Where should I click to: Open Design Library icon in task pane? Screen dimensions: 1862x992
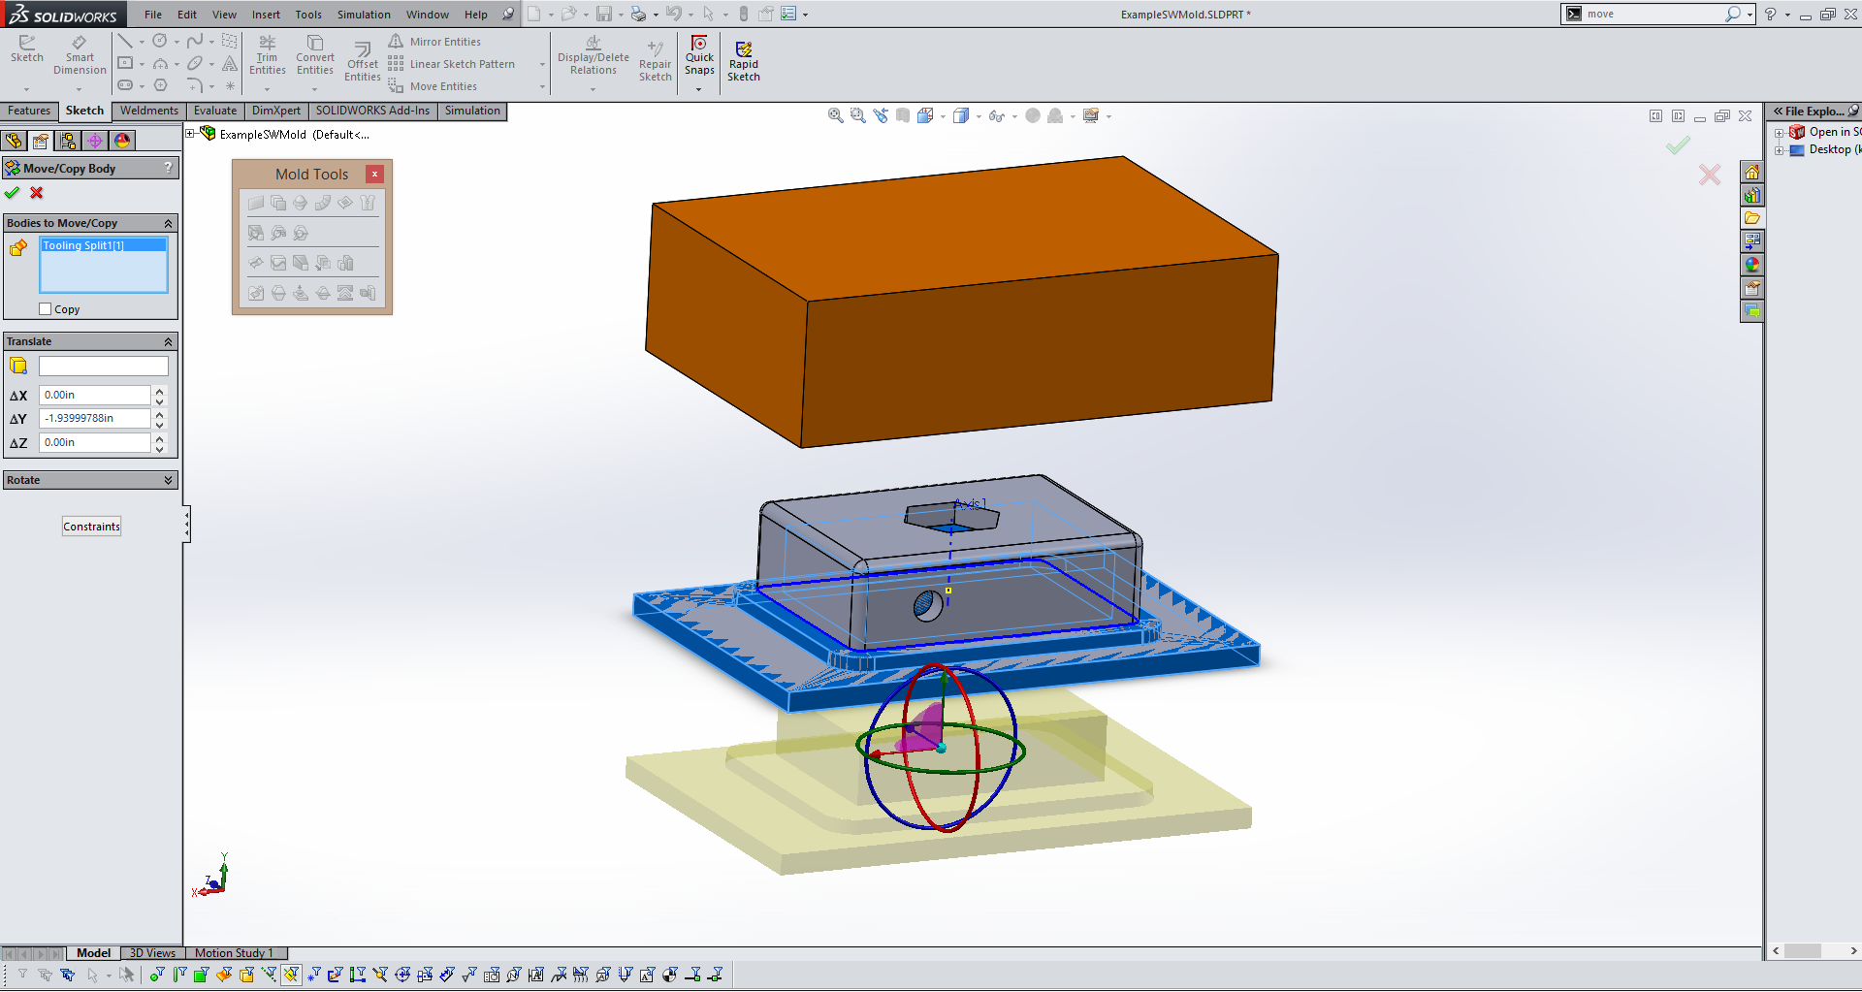tap(1751, 195)
